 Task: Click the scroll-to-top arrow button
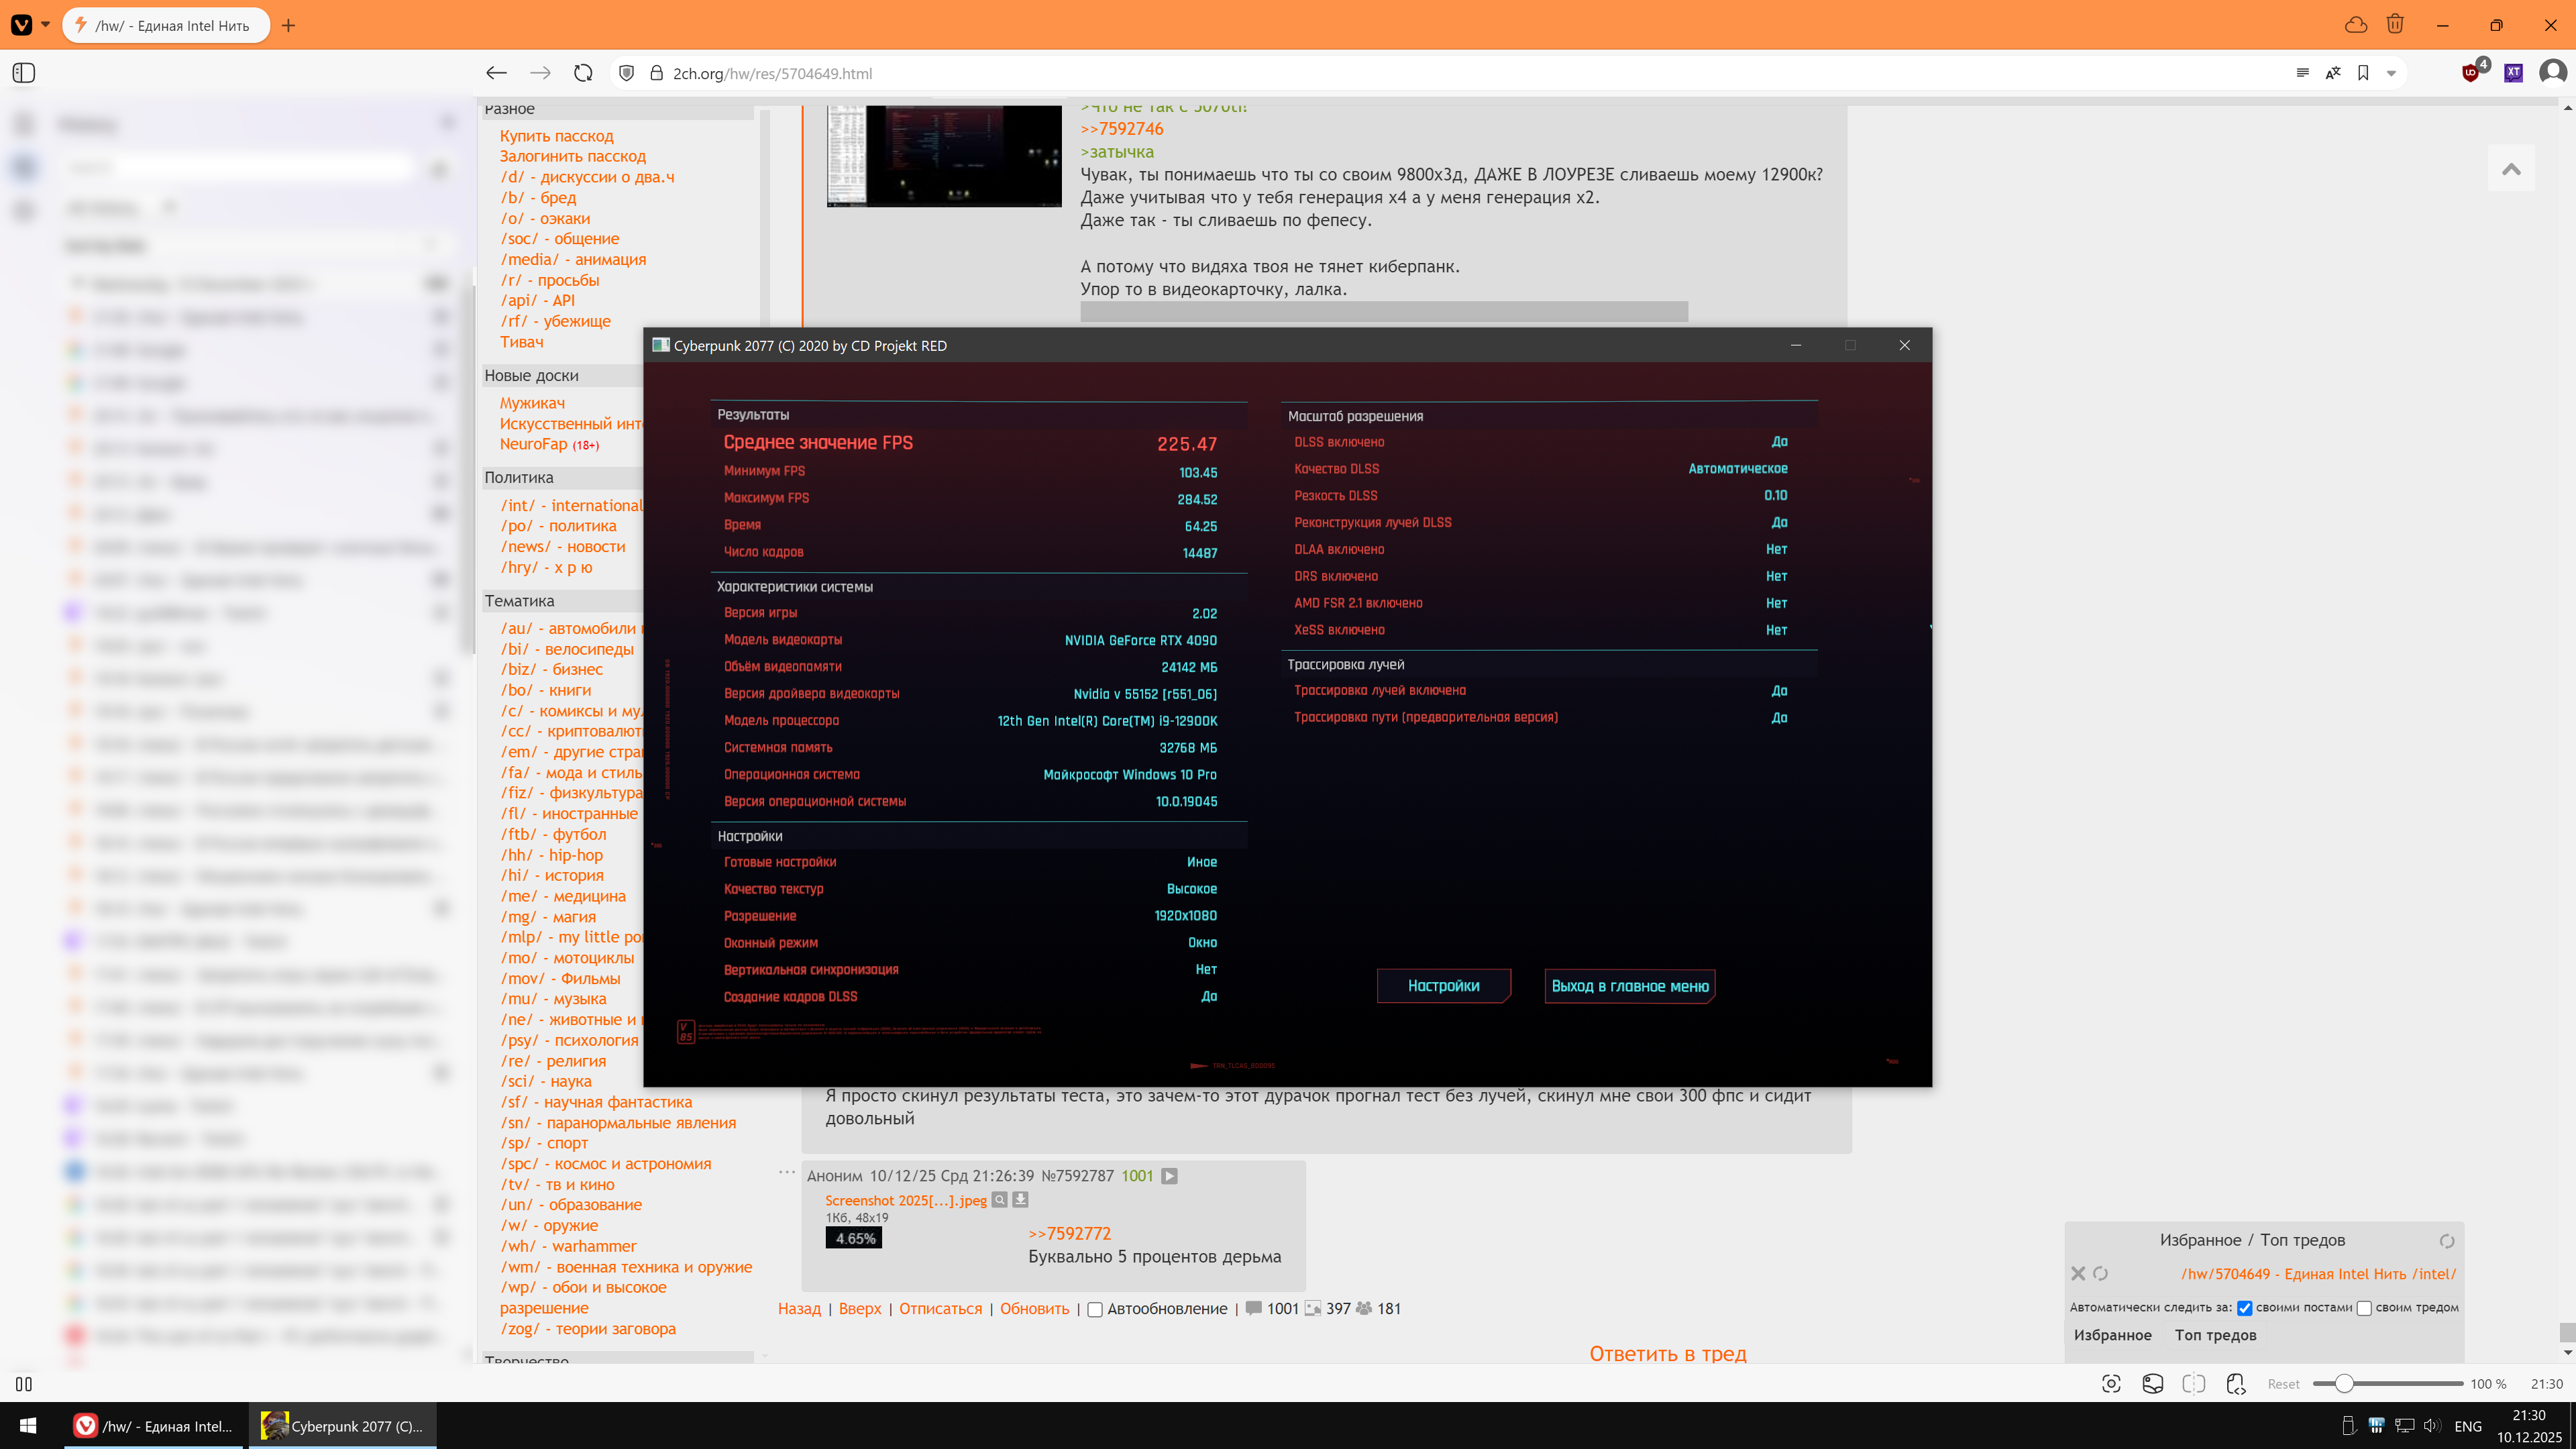[x=2511, y=169]
